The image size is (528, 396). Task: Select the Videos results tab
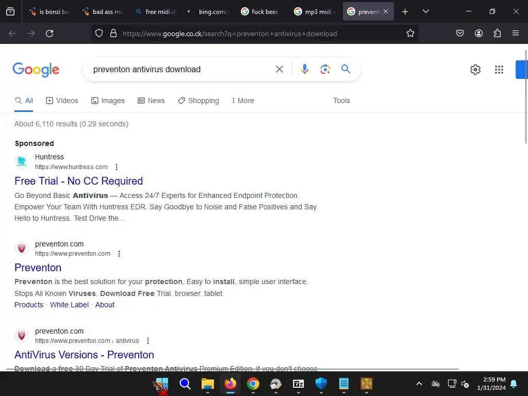[x=62, y=101]
